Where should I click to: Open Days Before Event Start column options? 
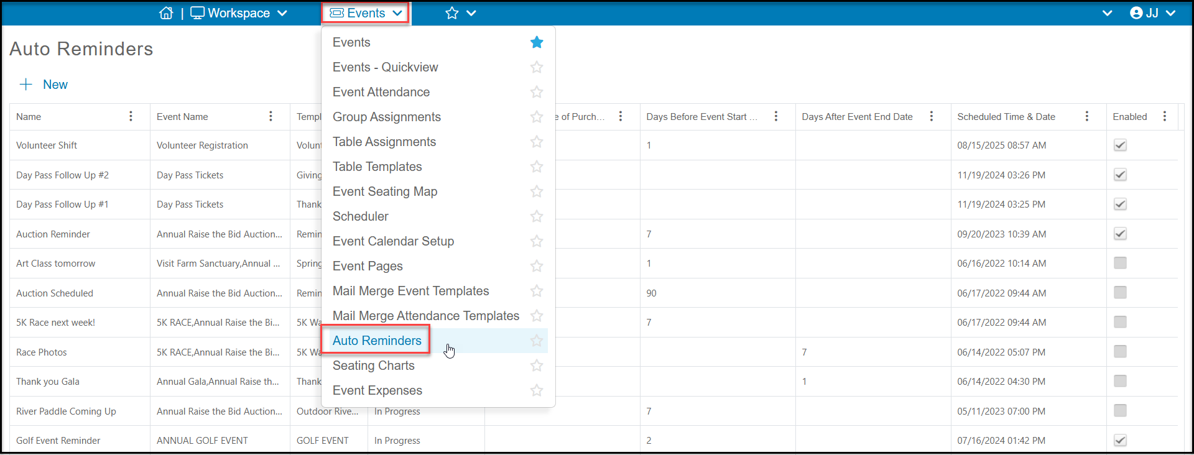tap(776, 116)
